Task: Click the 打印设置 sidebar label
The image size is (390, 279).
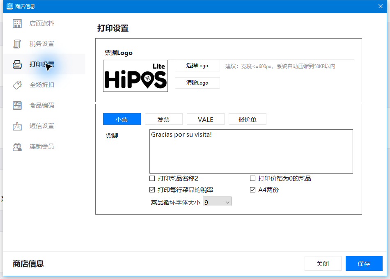Action: tap(42, 64)
